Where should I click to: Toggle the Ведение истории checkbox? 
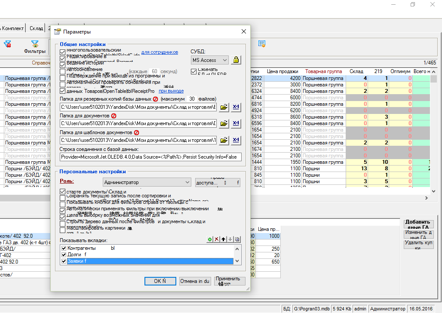63,64
